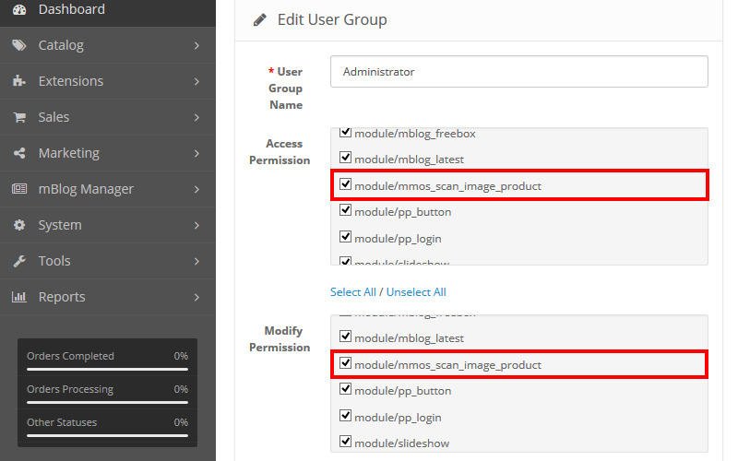The height and width of the screenshot is (461, 738).
Task: Expand the Extensions submenu arrow
Action: coord(196,81)
